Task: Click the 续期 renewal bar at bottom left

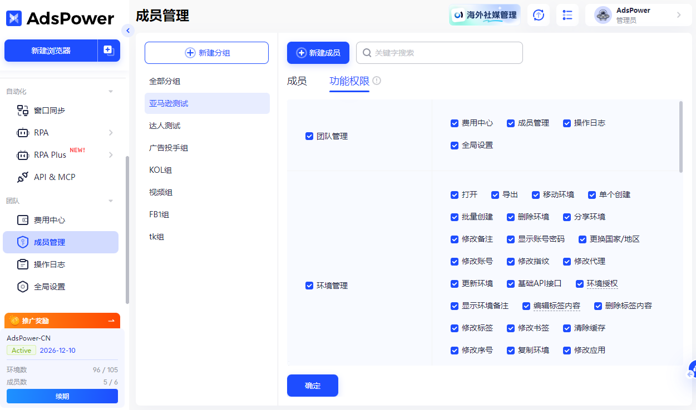Action: (x=62, y=396)
